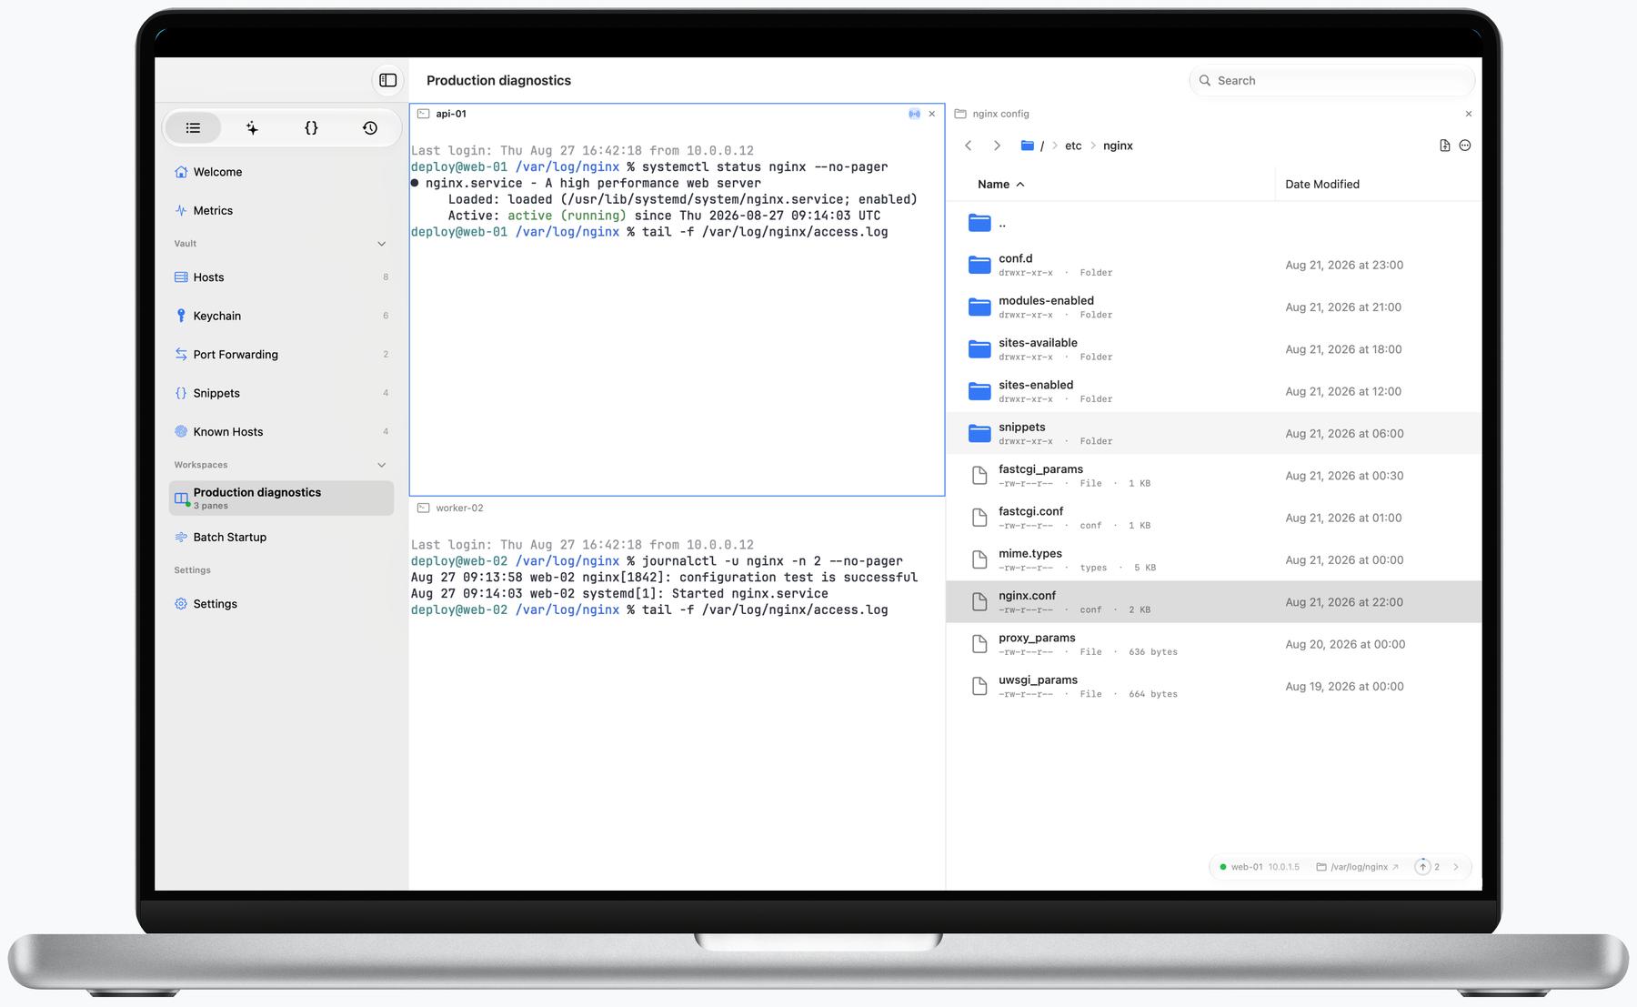This screenshot has height=1007, width=1637.
Task: Open Known Hosts in the sidebar
Action: pos(281,432)
